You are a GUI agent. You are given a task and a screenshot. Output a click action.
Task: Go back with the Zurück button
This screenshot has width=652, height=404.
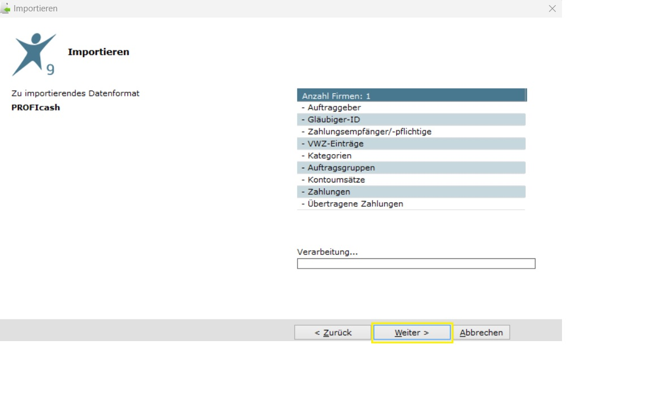(333, 333)
